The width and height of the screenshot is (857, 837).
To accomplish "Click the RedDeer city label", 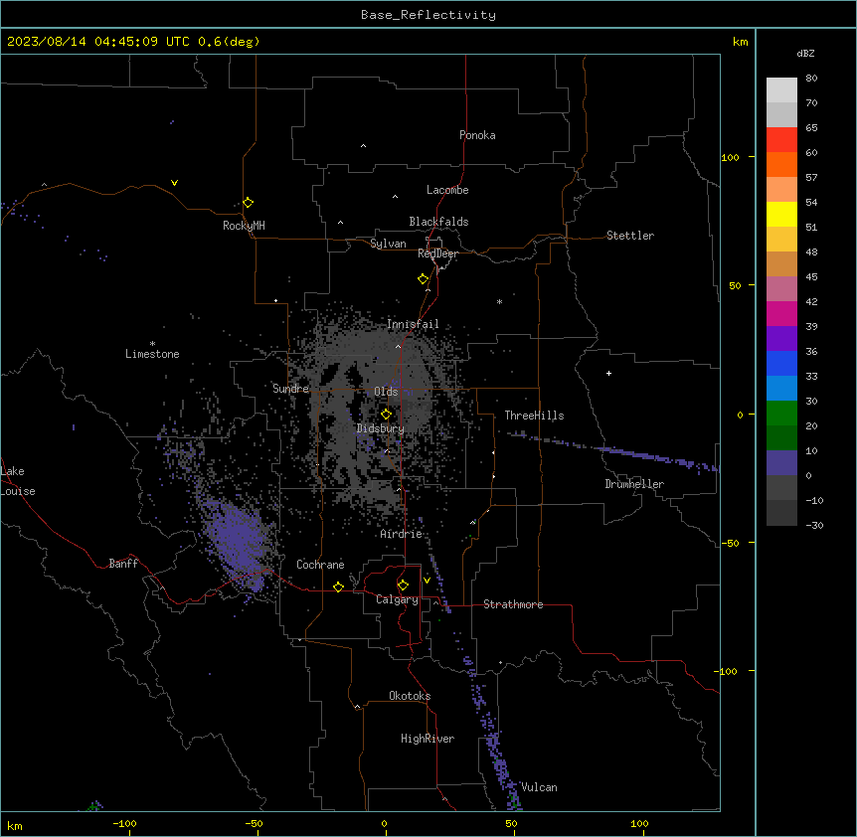I will point(437,253).
